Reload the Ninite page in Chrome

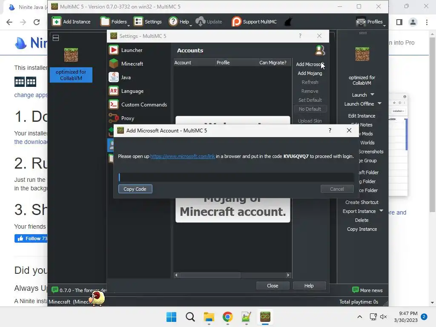pyautogui.click(x=37, y=22)
